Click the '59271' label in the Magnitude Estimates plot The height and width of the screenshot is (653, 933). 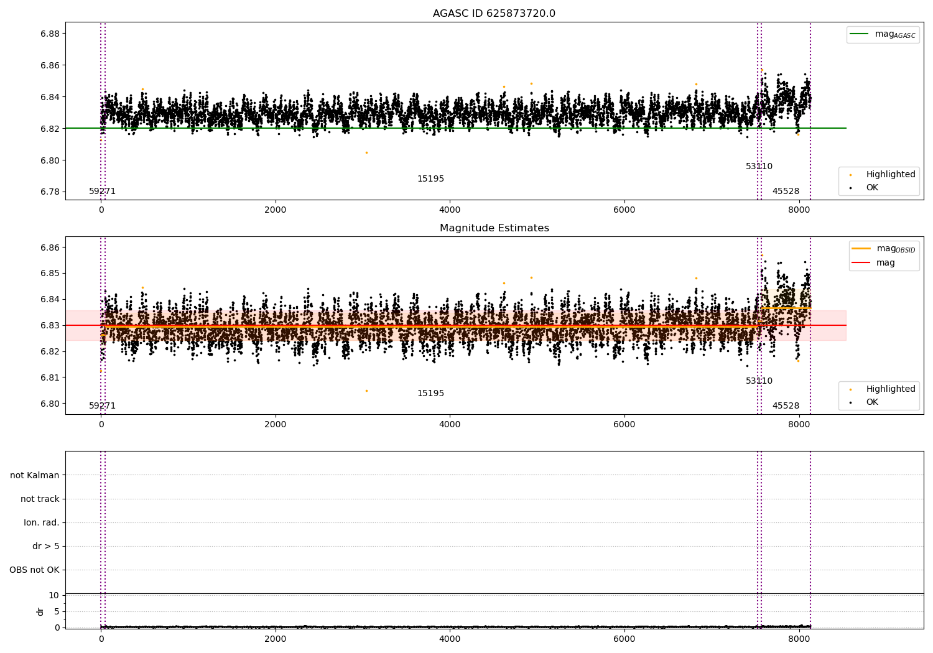point(102,406)
